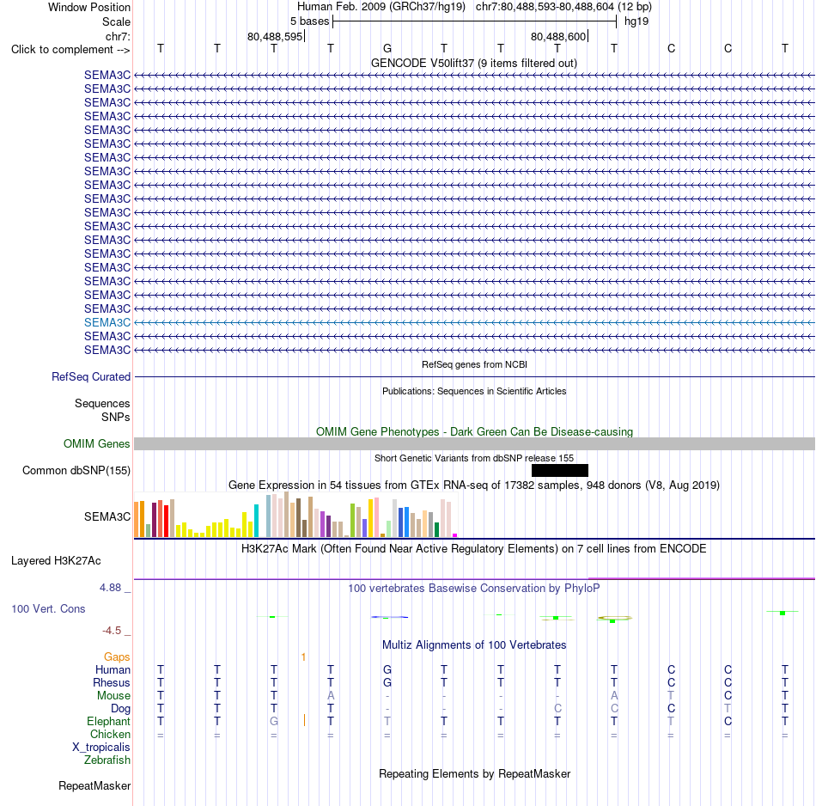Open 'Publications: Sequences in Scientific Articles' track title

click(474, 391)
